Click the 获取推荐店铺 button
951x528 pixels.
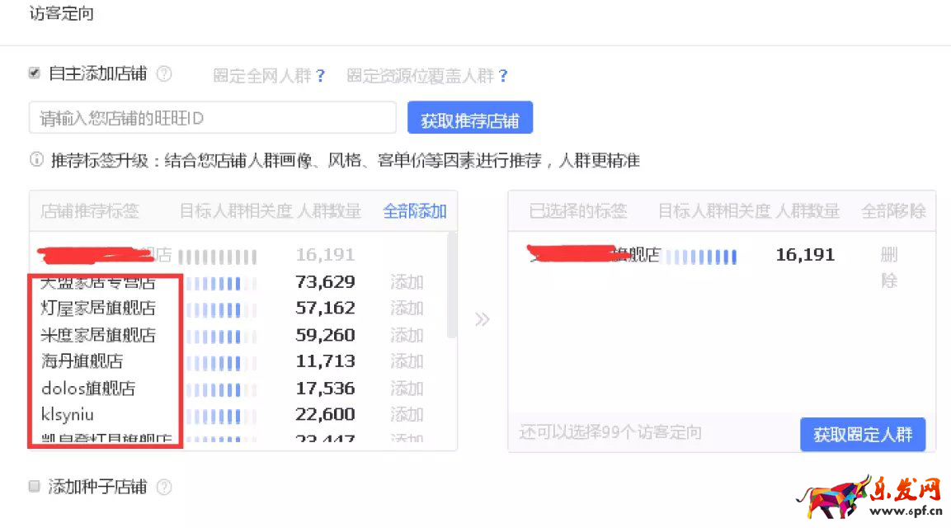tap(470, 118)
